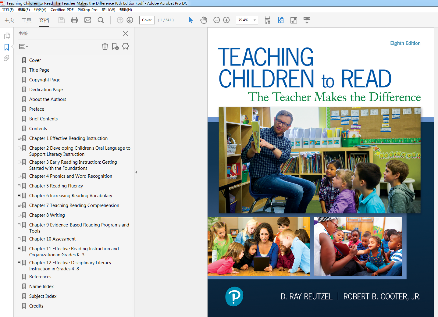Expand Chapter 6 Increasing Reading Vocabulary
438x317 pixels.
point(19,196)
